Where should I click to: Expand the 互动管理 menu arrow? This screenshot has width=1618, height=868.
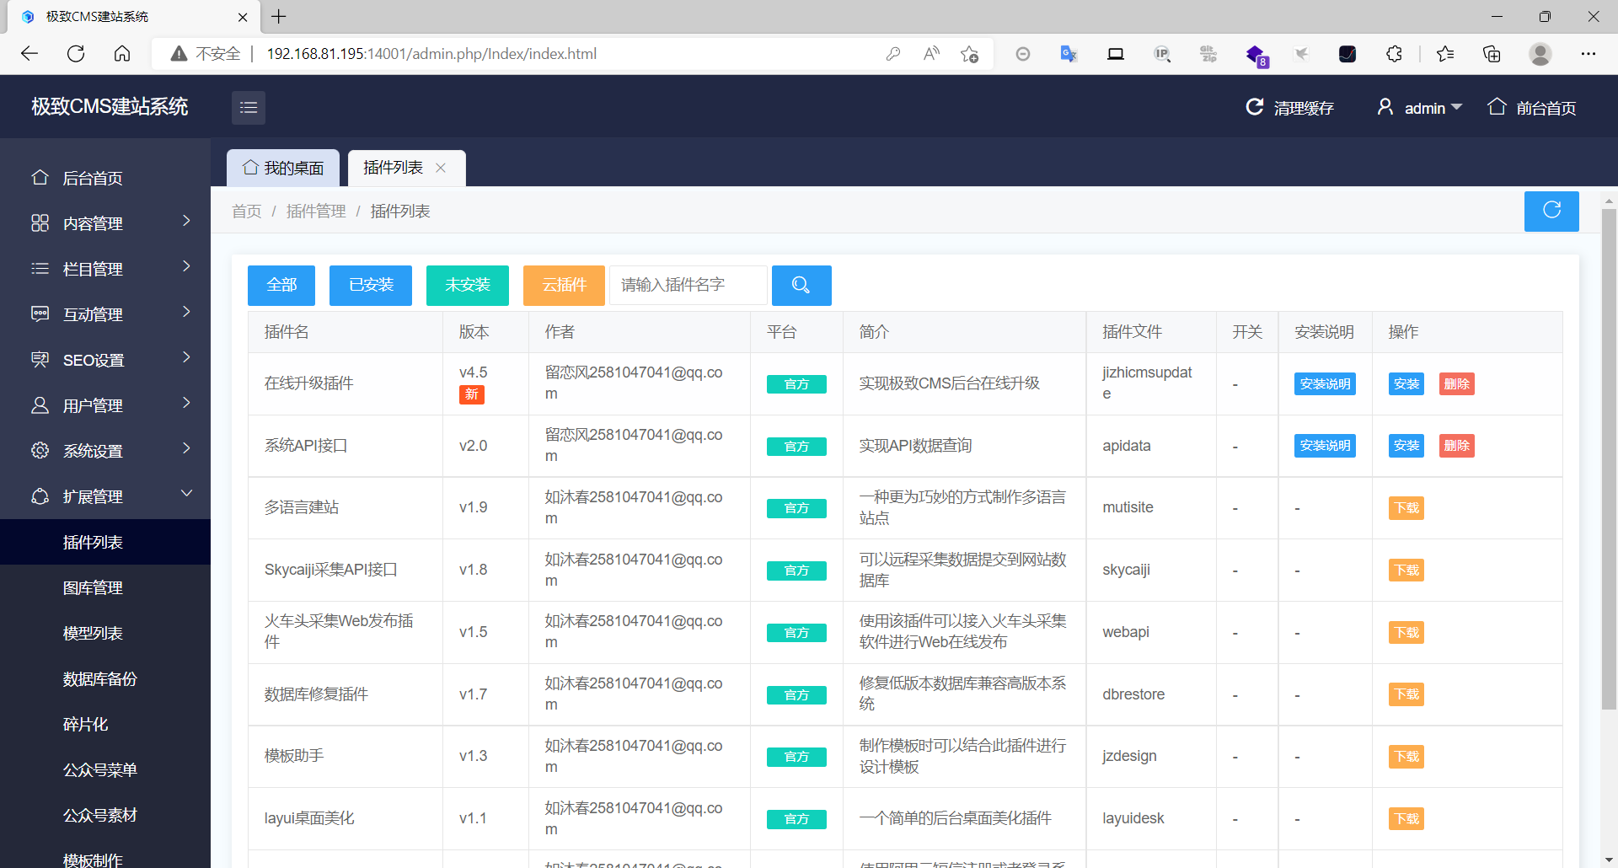pos(187,312)
